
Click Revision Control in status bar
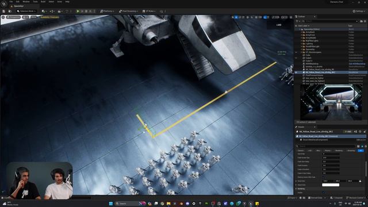tap(356, 198)
